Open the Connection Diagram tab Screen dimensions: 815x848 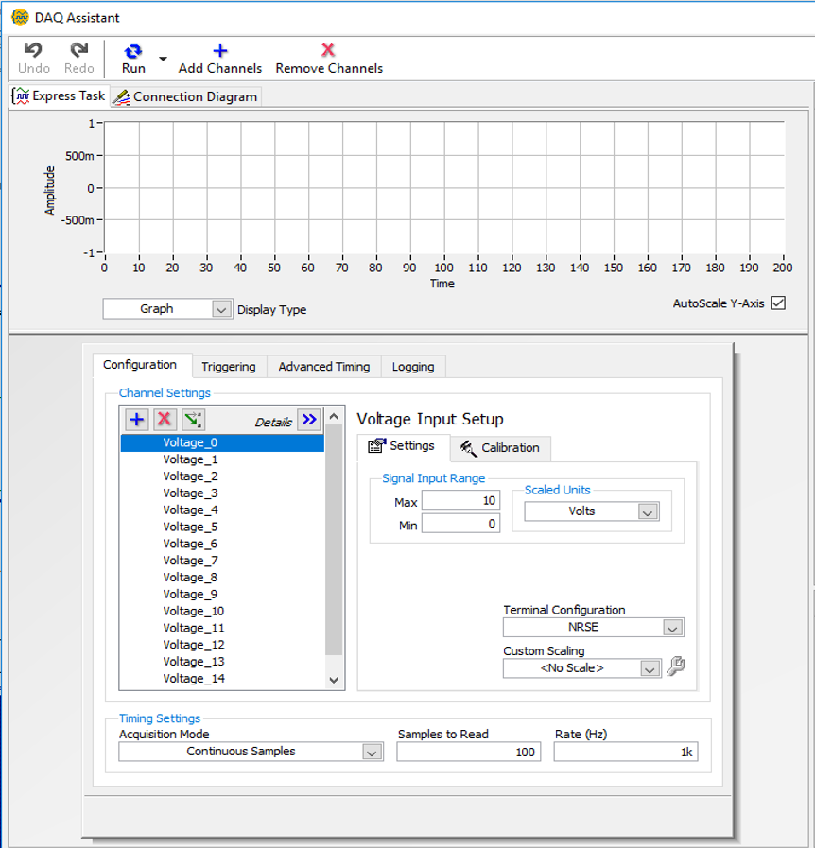pos(185,96)
